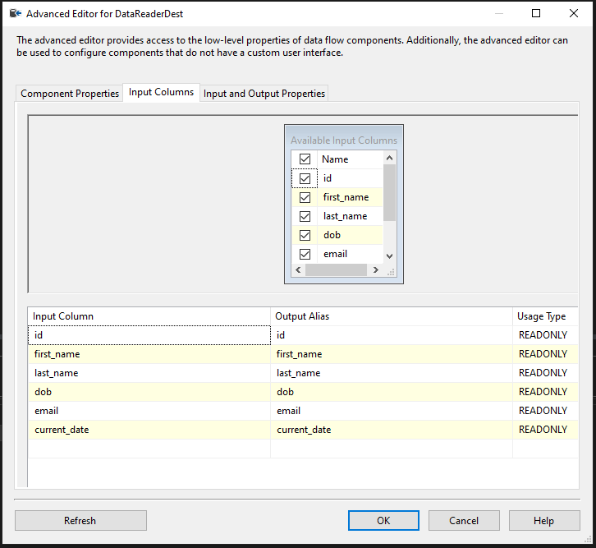Viewport: 596px width, 548px height.
Task: Deselect the last_name column checkbox
Action: [305, 216]
